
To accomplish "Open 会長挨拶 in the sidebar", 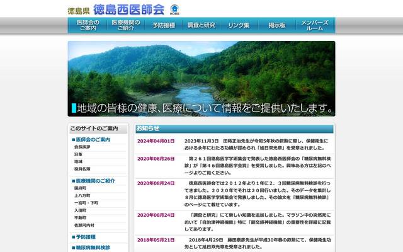I will 82,147.
